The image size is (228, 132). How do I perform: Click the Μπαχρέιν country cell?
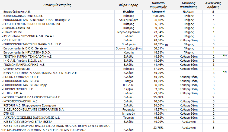click(129, 114)
